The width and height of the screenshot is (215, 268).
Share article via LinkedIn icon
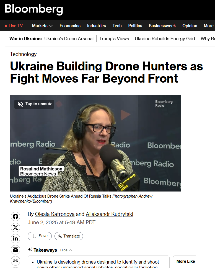tap(15, 239)
